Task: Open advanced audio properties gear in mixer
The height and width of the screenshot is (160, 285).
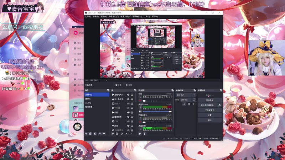Action: click(x=140, y=134)
